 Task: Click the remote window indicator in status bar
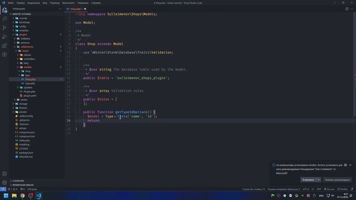pyautogui.click(x=3, y=189)
